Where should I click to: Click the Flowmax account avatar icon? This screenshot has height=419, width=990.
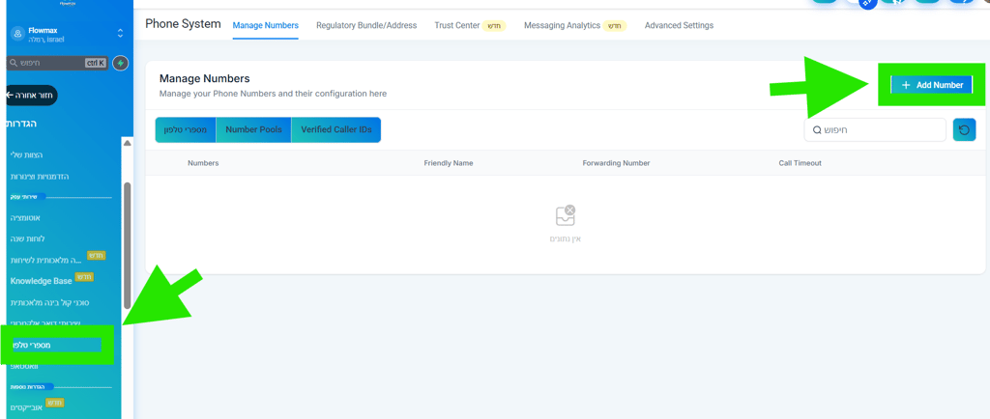click(17, 34)
